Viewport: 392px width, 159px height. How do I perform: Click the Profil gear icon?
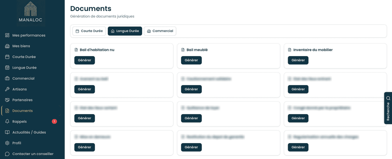click(x=7, y=143)
